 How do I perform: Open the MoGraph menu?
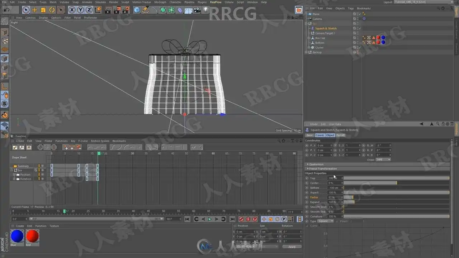click(x=160, y=2)
